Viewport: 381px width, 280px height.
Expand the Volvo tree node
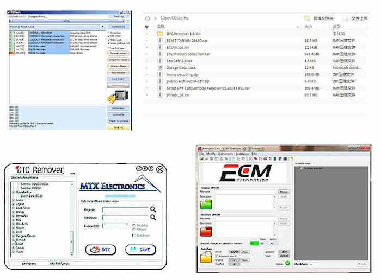click(14, 252)
